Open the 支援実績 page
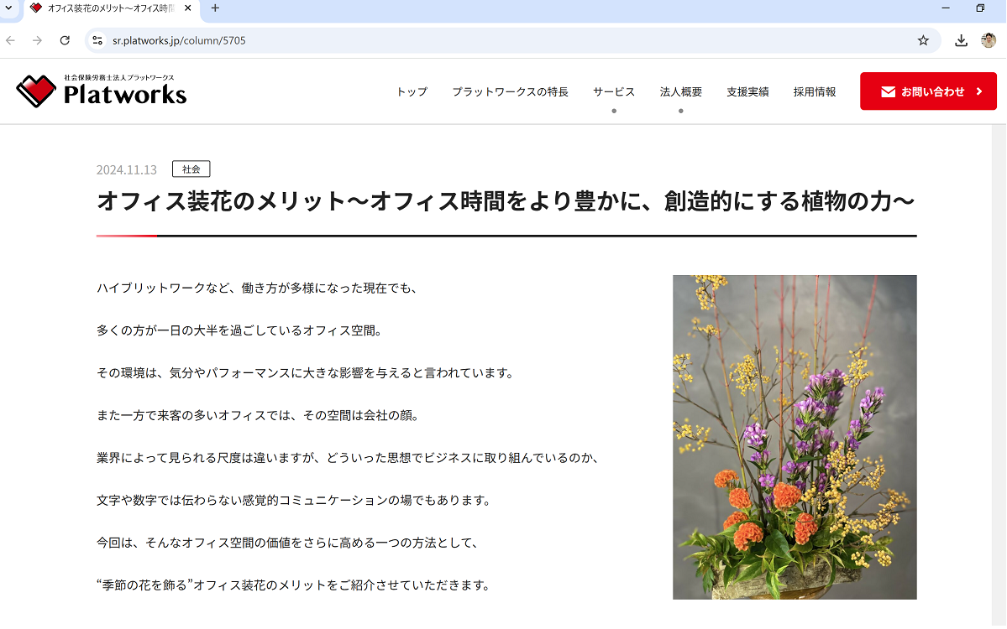The height and width of the screenshot is (629, 1007). (x=747, y=91)
